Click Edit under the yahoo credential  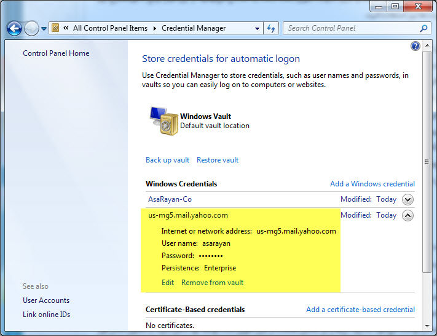coord(168,283)
